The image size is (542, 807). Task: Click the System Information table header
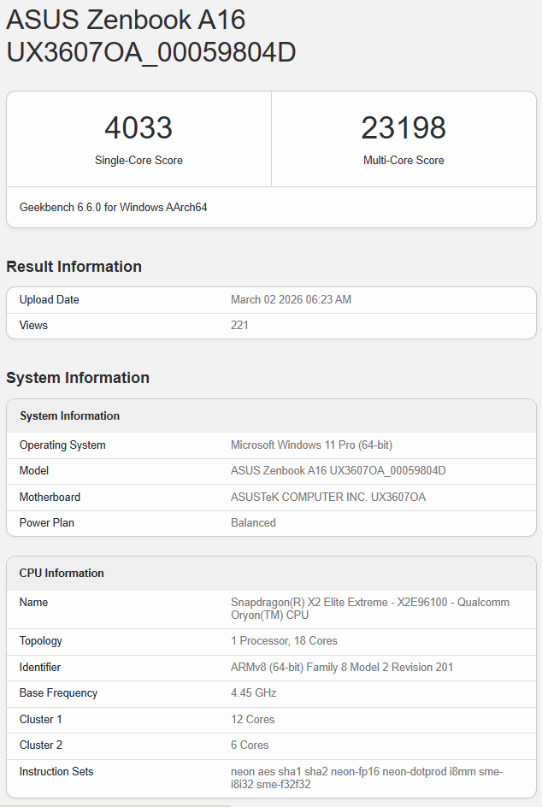pyautogui.click(x=70, y=416)
